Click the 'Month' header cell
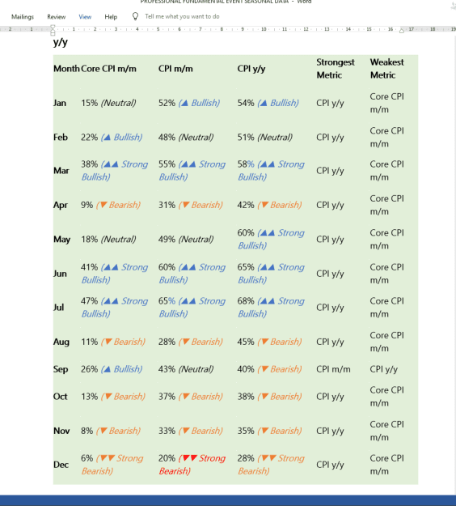This screenshot has height=506, width=456. (66, 69)
